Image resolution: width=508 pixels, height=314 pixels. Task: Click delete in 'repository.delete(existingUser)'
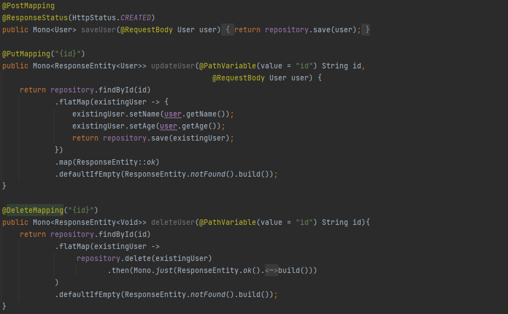coord(138,259)
